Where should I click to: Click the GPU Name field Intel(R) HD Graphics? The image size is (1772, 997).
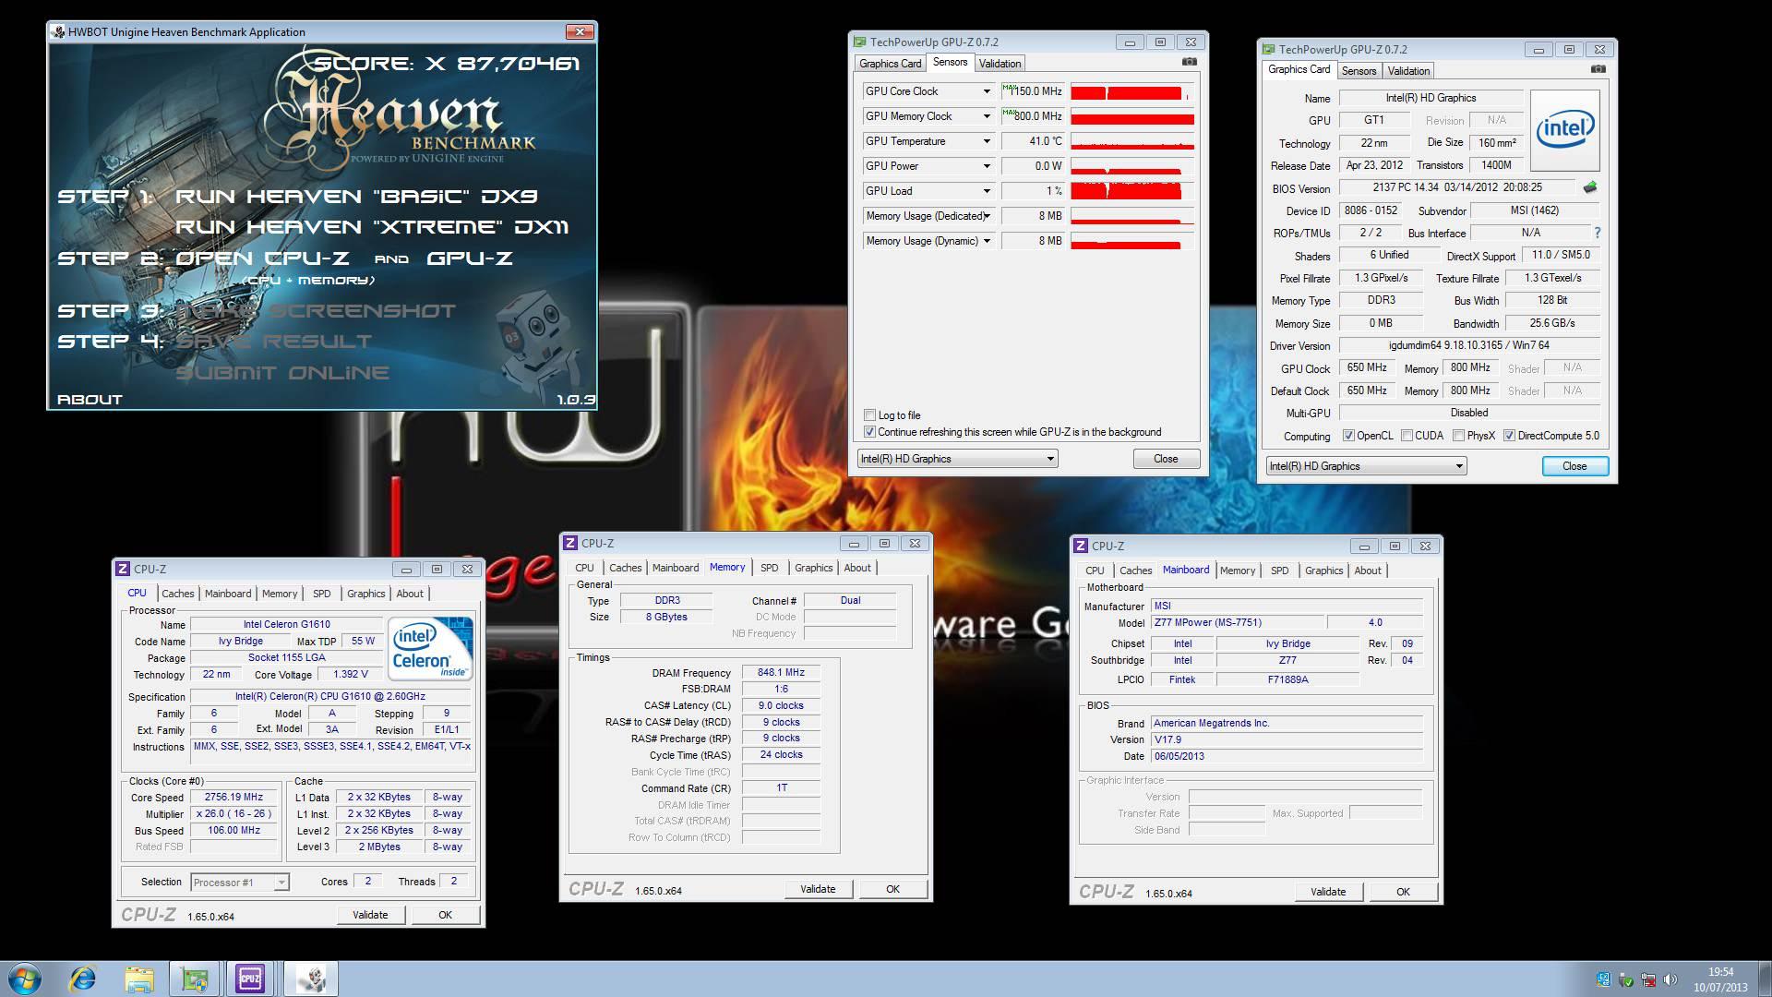(1431, 98)
